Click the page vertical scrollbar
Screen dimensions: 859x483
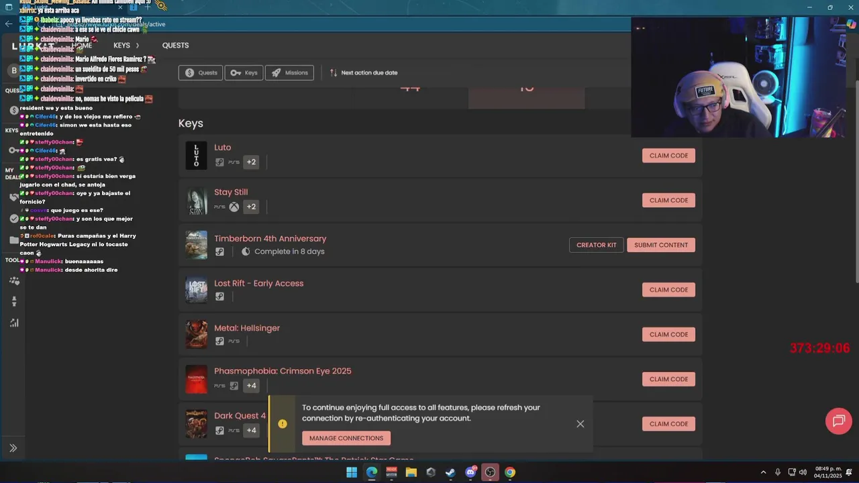856,181
